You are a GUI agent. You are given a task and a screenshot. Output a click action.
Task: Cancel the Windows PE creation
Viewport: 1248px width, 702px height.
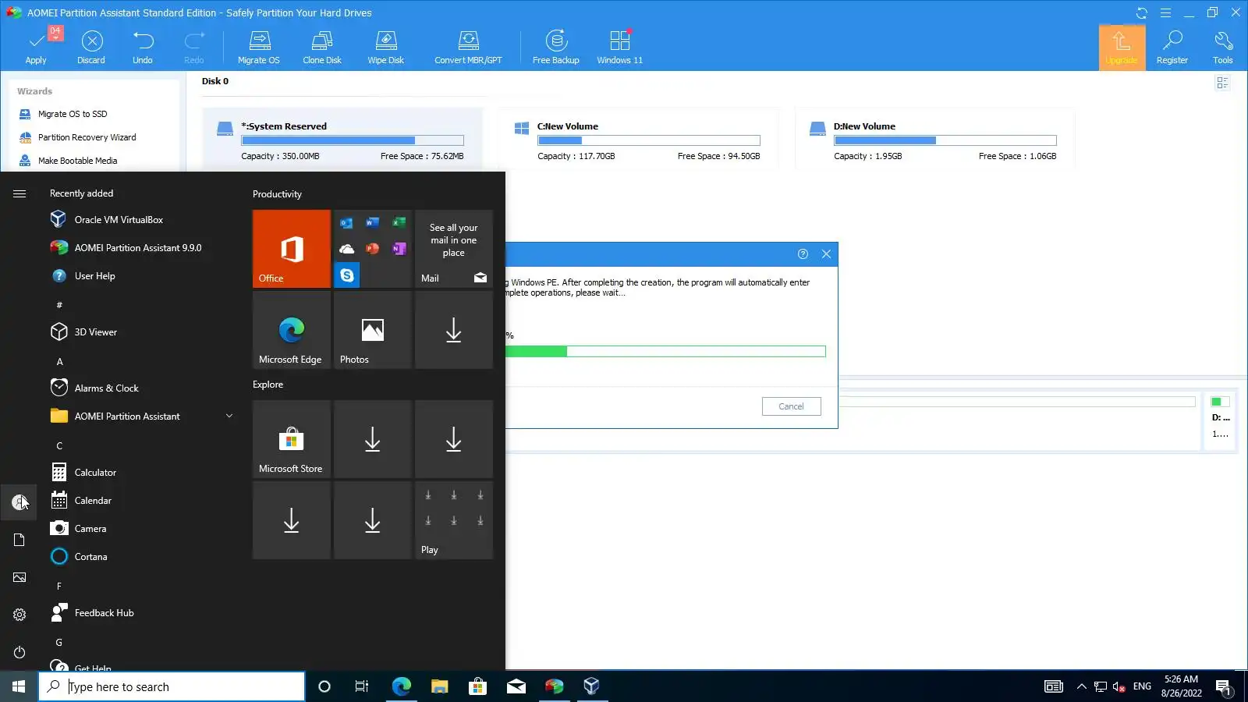[791, 406]
